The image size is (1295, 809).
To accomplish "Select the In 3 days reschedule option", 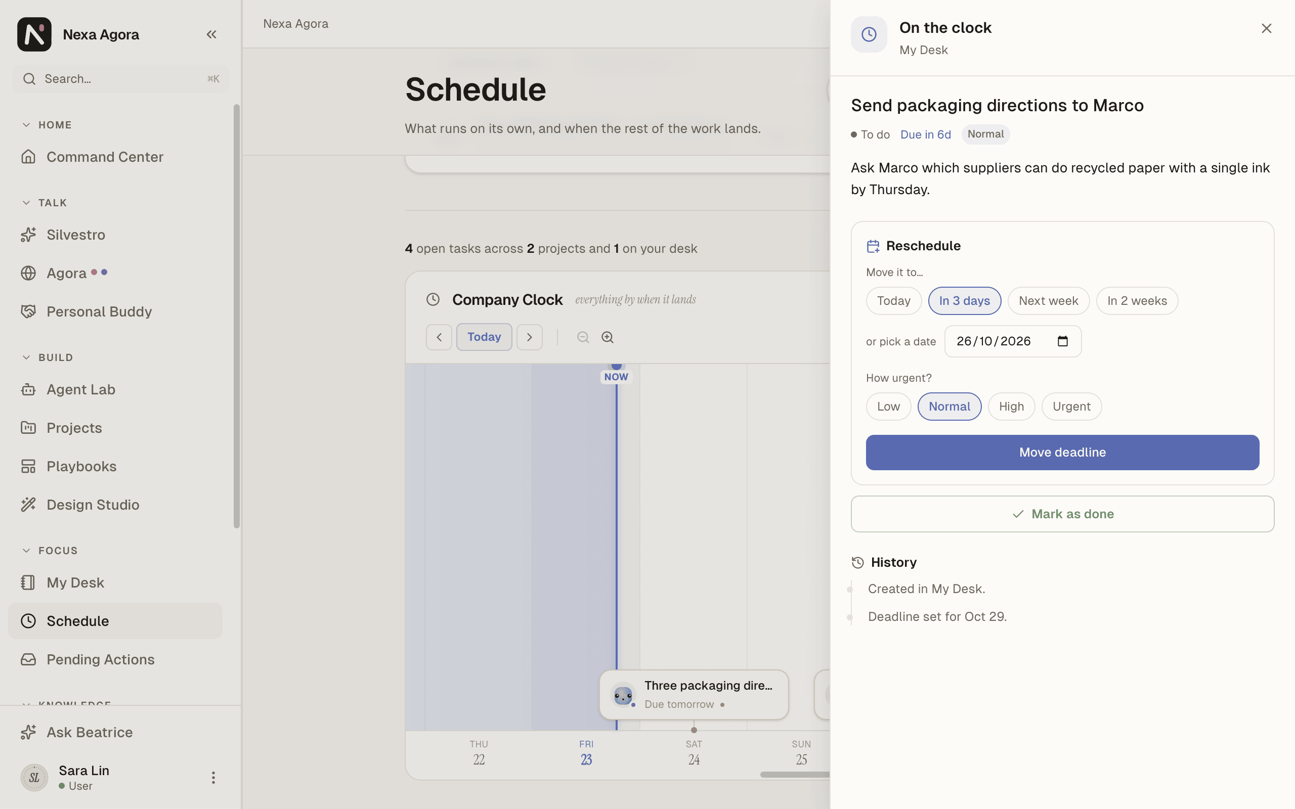I will 964,301.
